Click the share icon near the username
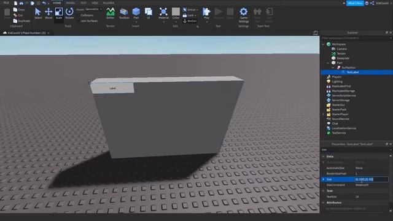 click(x=372, y=3)
